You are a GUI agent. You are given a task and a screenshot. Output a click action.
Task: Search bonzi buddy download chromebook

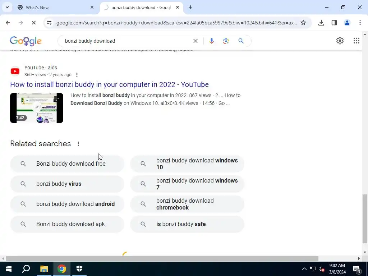187,204
